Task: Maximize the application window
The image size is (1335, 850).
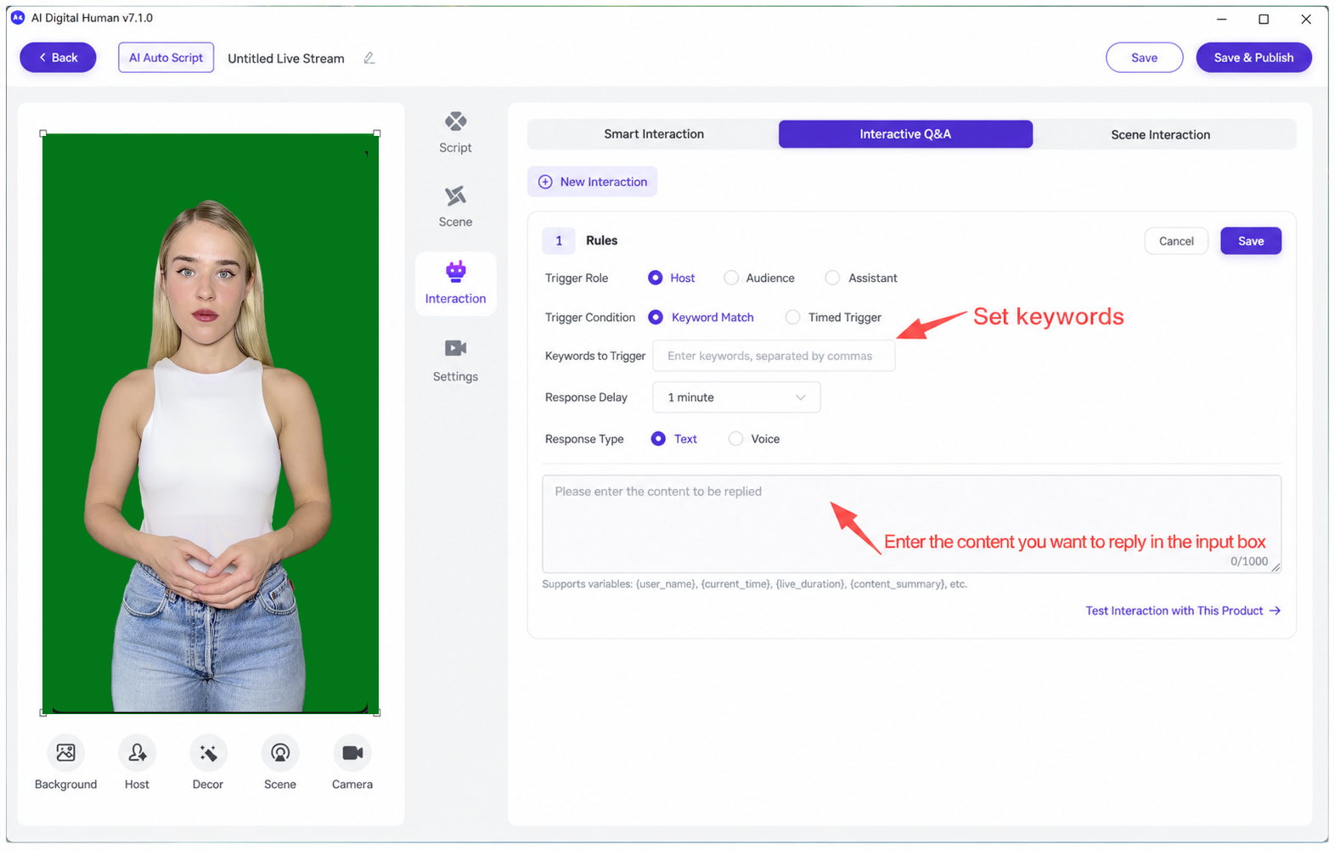Action: [1264, 19]
